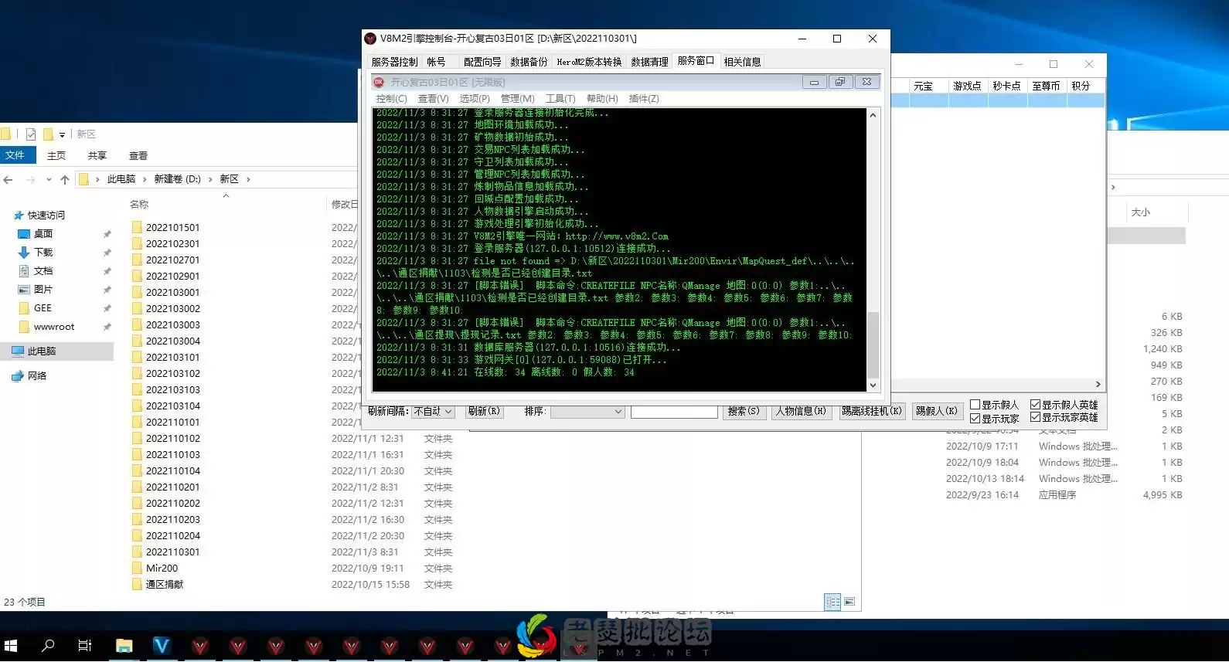Open 文档 documents icon in sidebar
This screenshot has height=662, width=1229.
pyautogui.click(x=23, y=271)
